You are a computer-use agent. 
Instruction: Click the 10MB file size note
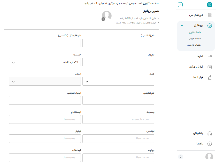[x=138, y=18]
